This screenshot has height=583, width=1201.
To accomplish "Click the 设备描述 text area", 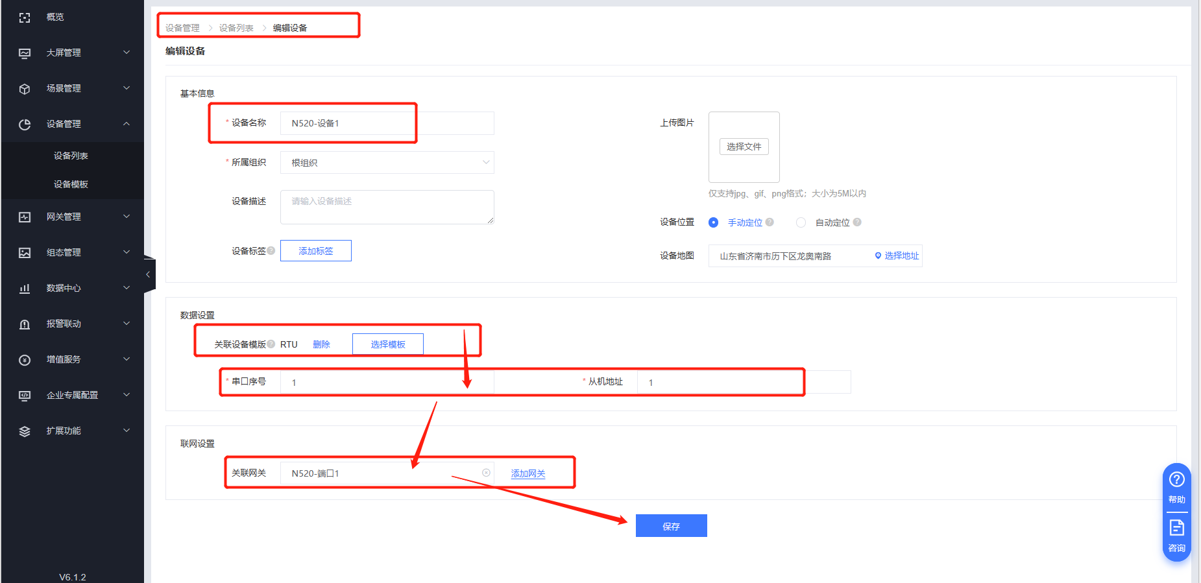I will [387, 207].
